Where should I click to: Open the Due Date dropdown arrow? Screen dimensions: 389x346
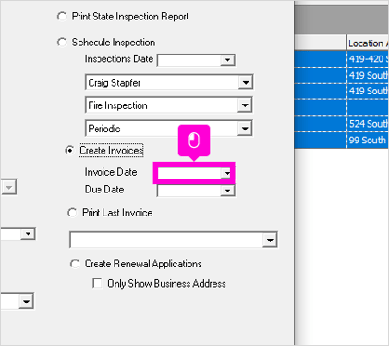click(x=227, y=191)
